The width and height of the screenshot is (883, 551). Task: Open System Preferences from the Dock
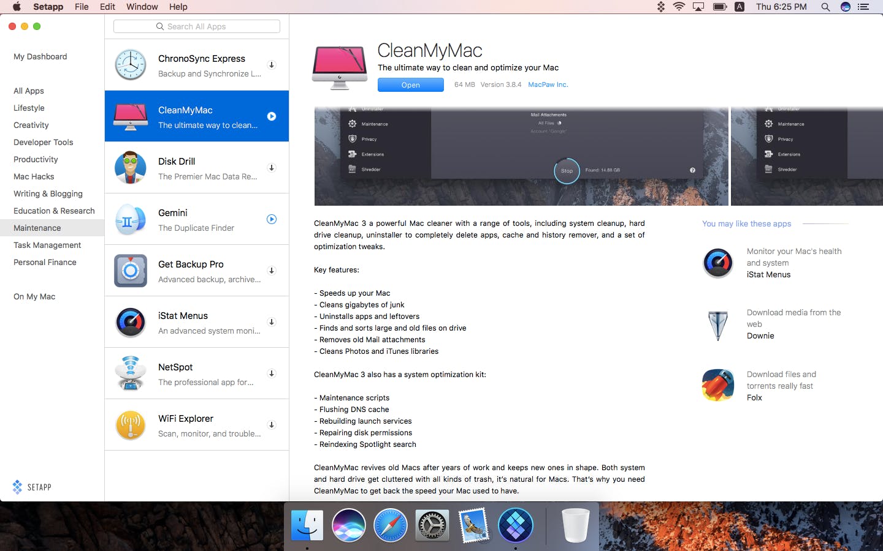[432, 525]
